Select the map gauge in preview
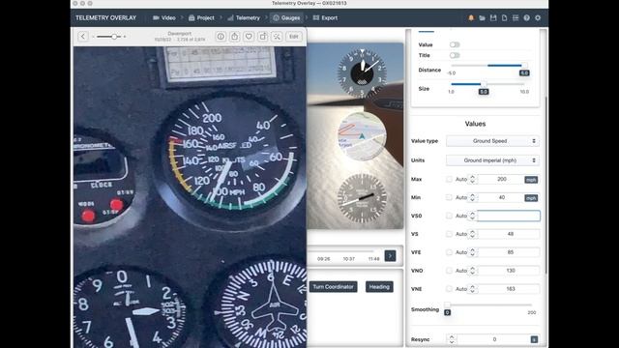Screen dimensions: 619x348 [362, 136]
